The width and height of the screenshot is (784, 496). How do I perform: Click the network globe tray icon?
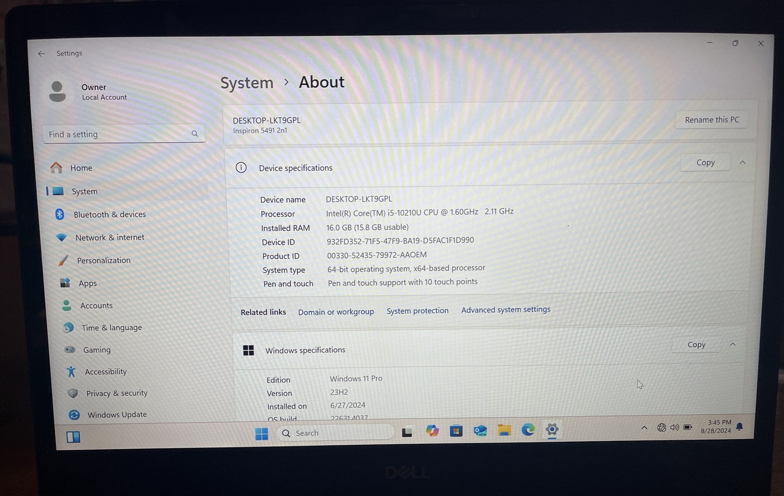tap(661, 427)
